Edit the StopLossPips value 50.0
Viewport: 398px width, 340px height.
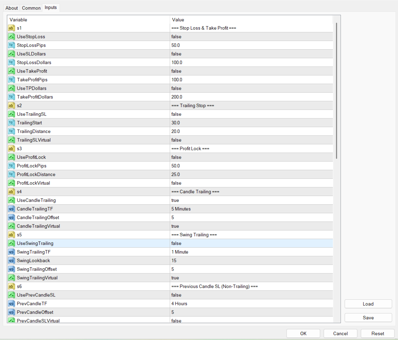[251, 45]
